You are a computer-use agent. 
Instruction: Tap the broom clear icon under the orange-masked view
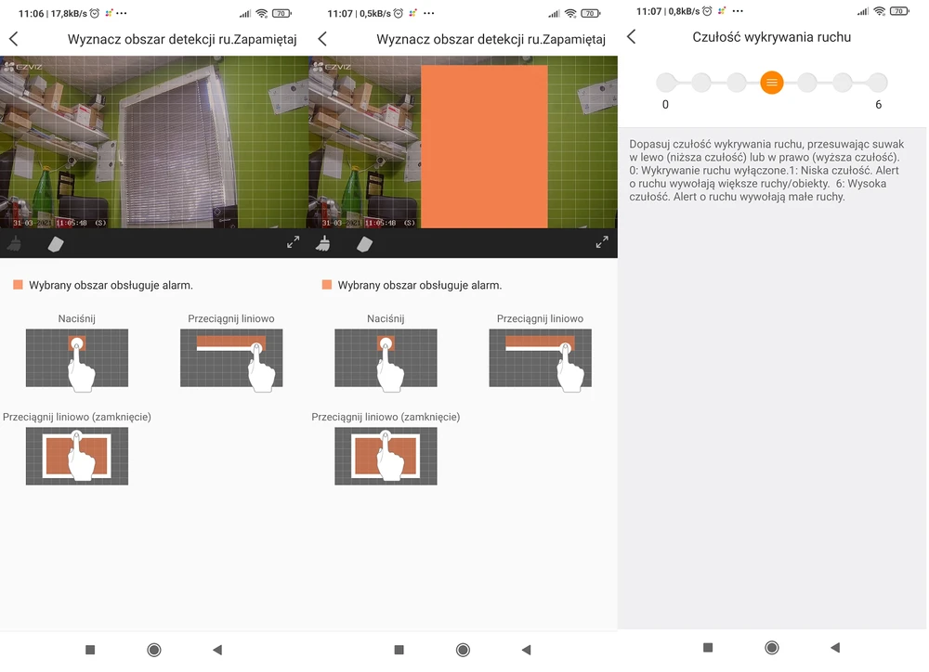[323, 243]
